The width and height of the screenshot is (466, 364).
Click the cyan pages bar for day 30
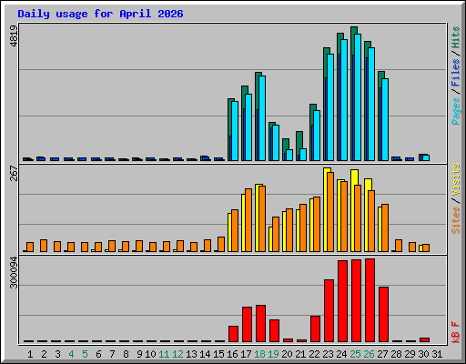(x=426, y=158)
